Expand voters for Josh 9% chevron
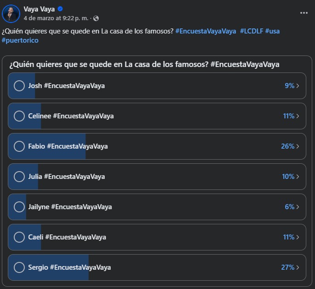 pos(298,86)
